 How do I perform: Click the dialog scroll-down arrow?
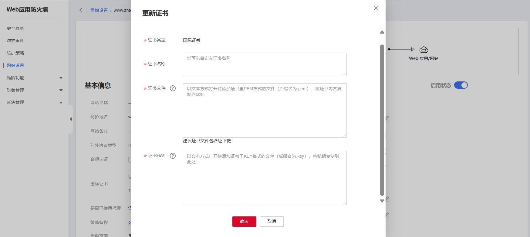(382, 201)
